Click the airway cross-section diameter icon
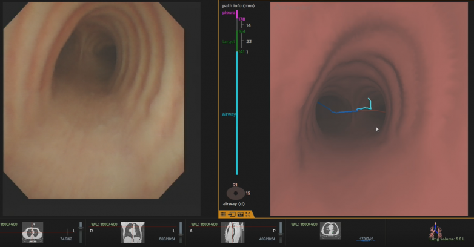The height and width of the screenshot is (247, 474). 236,193
